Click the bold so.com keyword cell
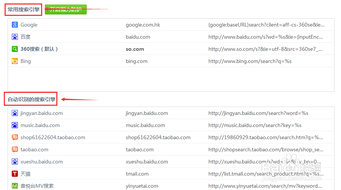The width and height of the screenshot is (341, 190). pyautogui.click(x=135, y=49)
